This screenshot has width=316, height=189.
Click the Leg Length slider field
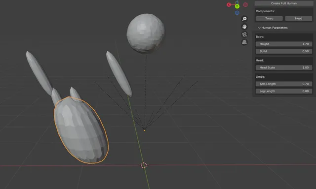point(284,91)
